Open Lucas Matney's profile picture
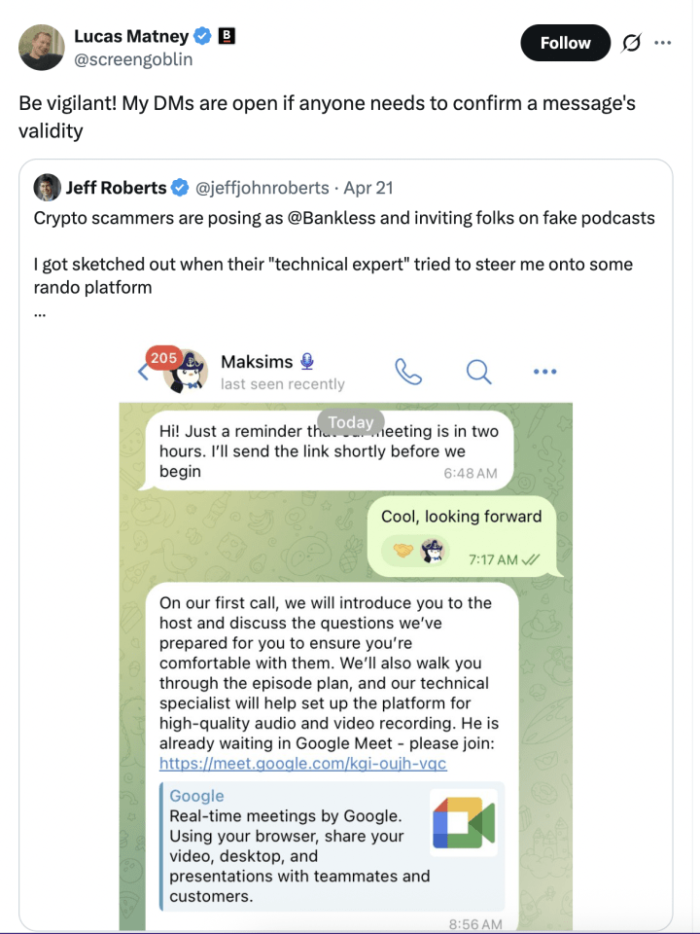The height and width of the screenshot is (934, 700). 40,47
